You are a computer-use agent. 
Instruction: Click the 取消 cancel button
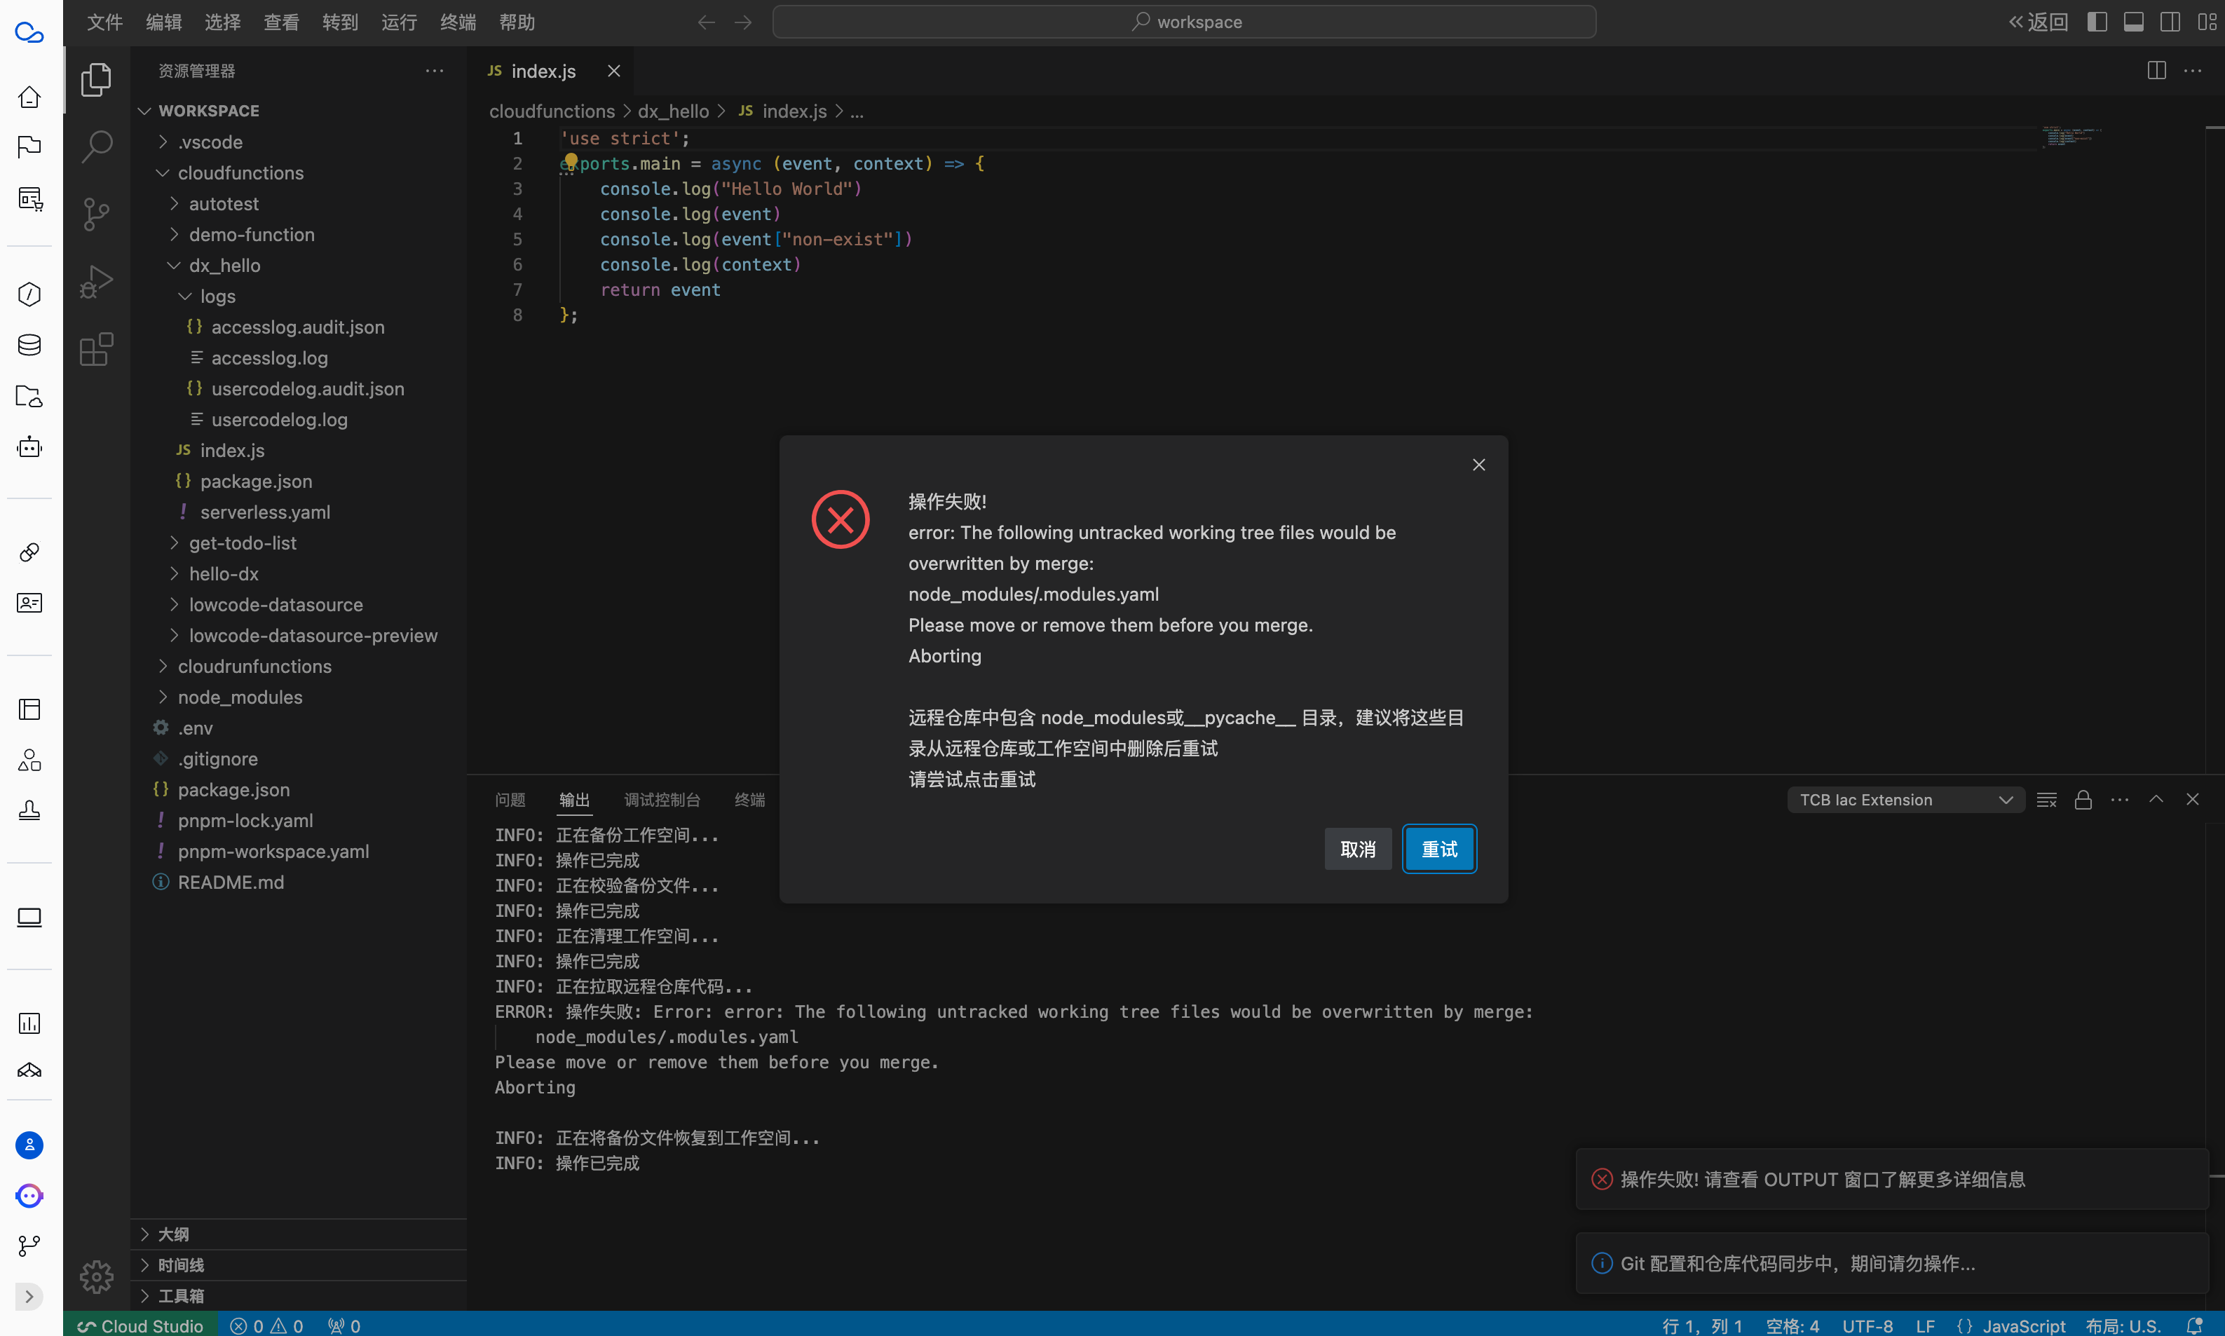click(x=1359, y=849)
